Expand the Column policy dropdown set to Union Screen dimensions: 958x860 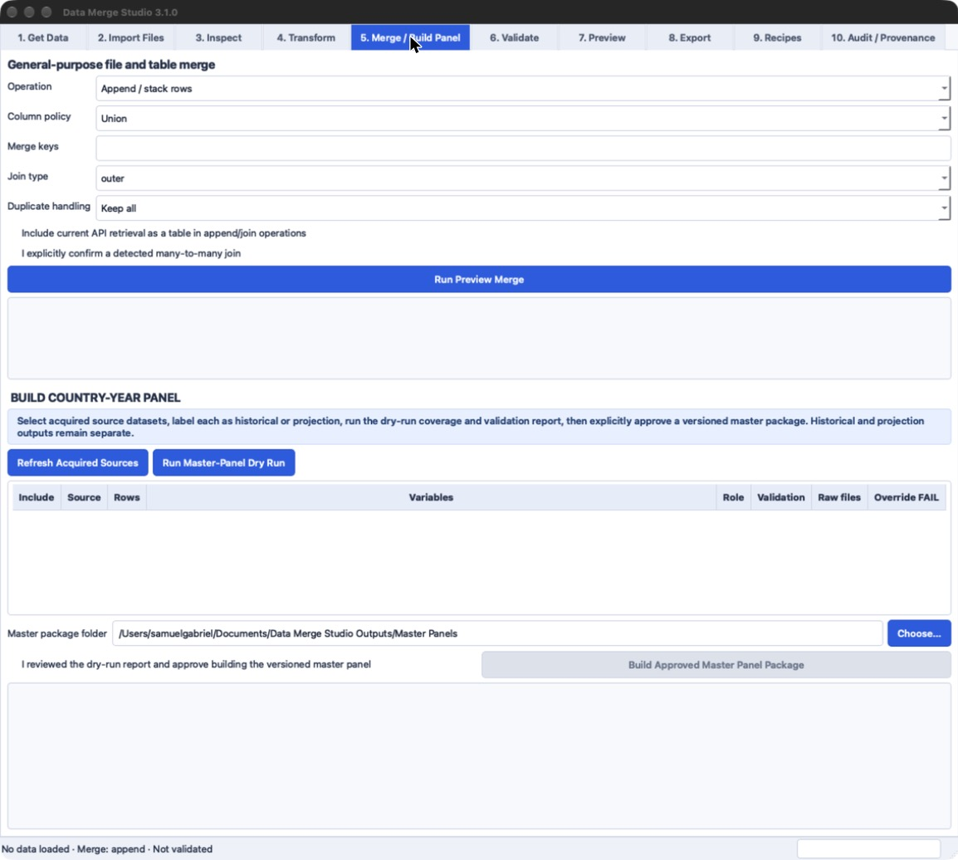point(523,119)
